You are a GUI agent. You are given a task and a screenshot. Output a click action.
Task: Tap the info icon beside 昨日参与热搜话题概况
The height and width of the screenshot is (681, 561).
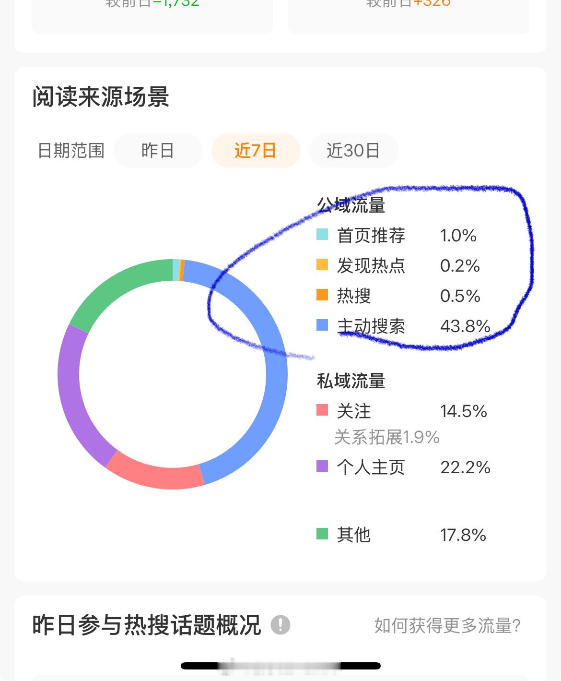[x=280, y=625]
